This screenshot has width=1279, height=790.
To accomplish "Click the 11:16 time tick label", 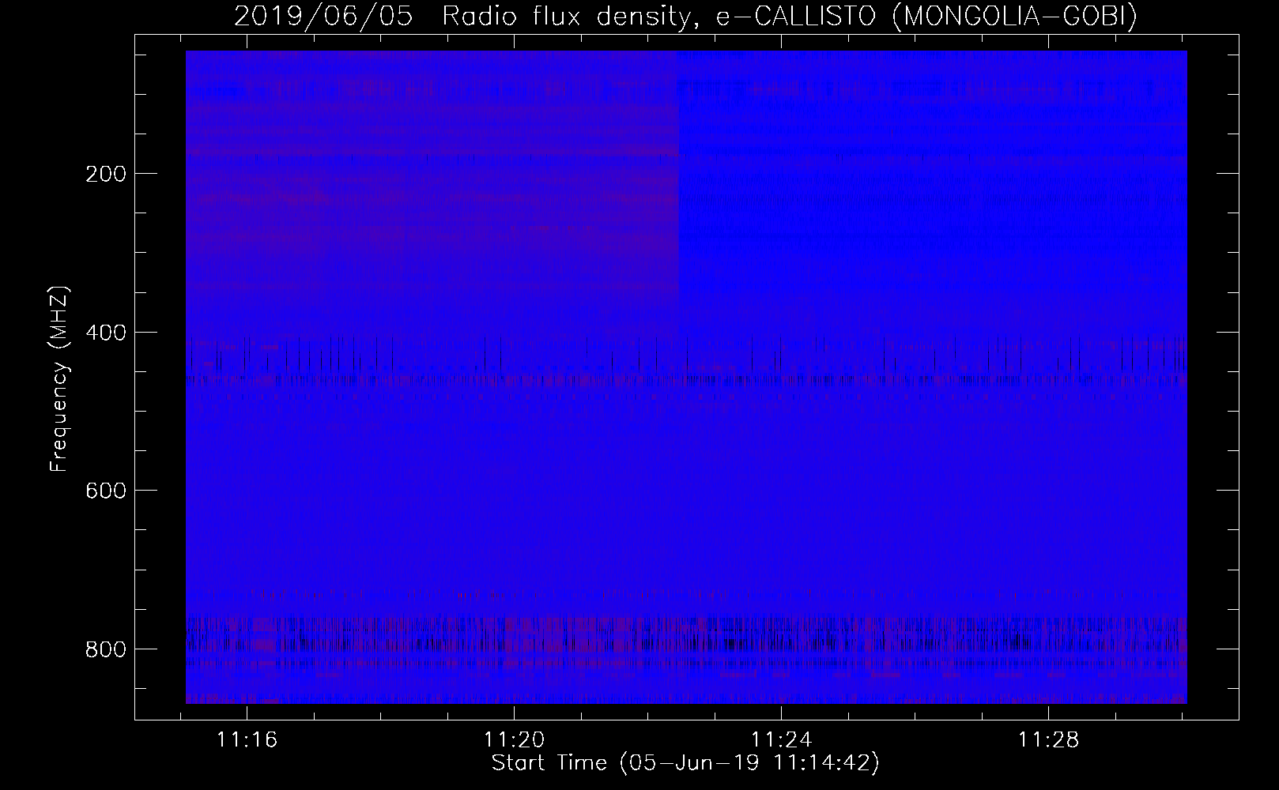I will pos(247,740).
